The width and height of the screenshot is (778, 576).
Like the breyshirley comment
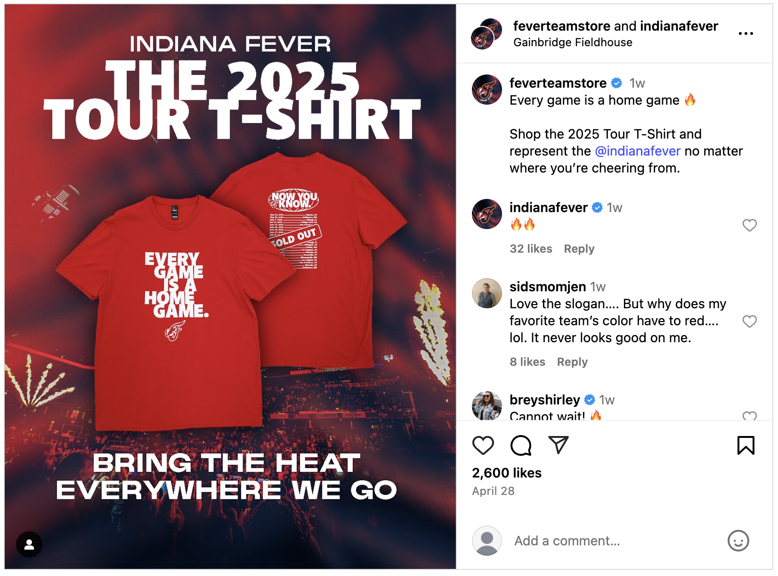click(749, 416)
